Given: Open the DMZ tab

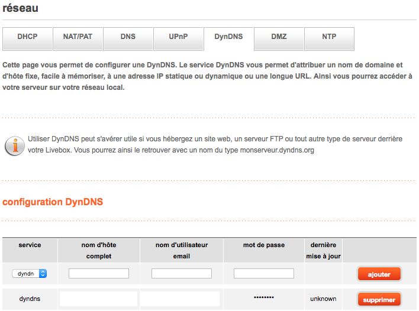Looking at the screenshot, I should 279,38.
